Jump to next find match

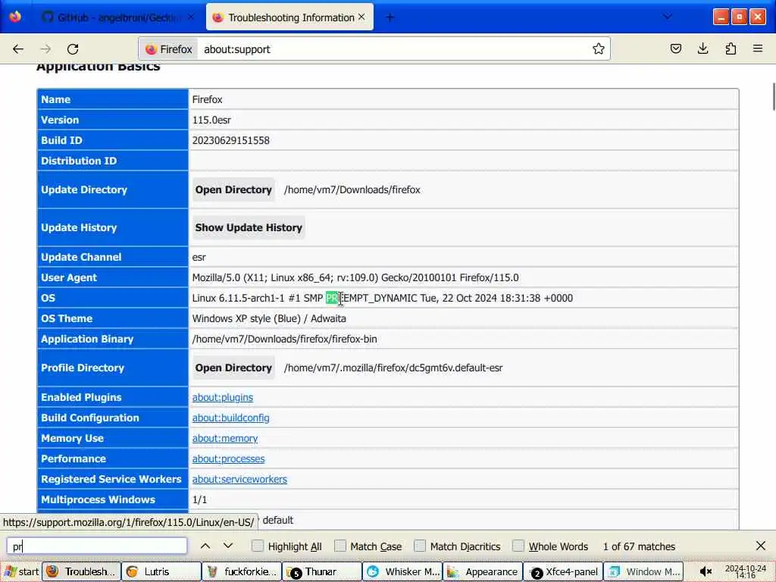click(x=227, y=546)
